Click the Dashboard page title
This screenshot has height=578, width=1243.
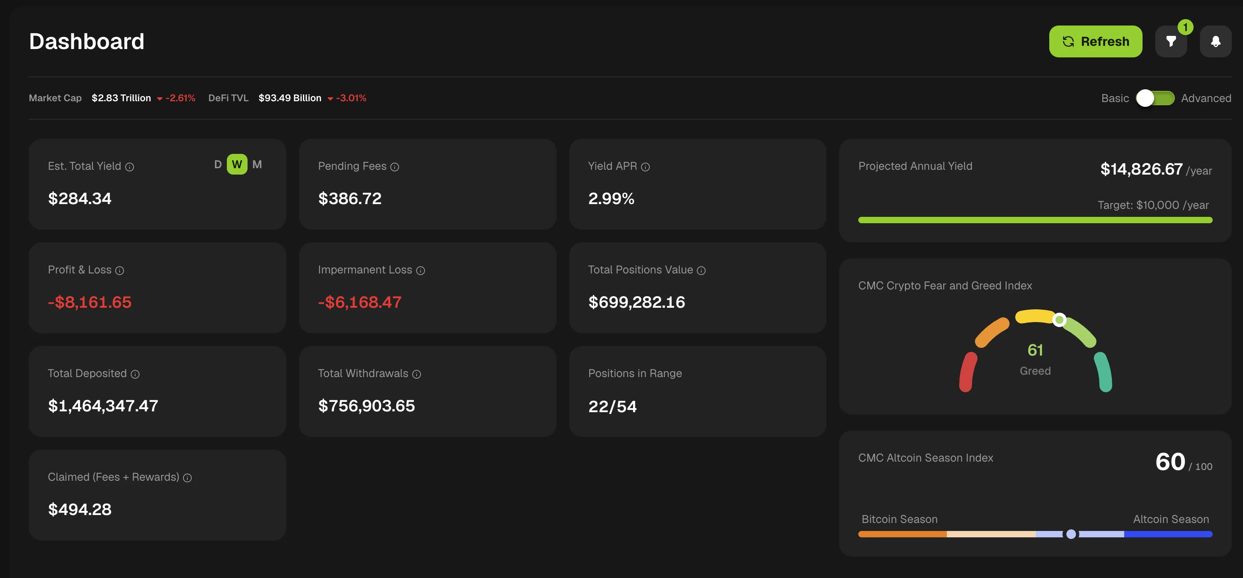pos(87,41)
